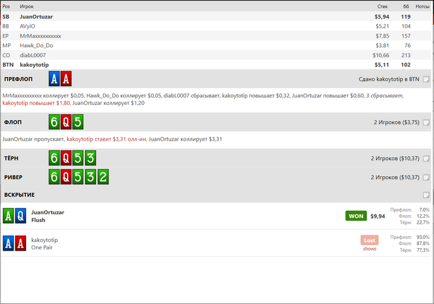This screenshot has height=304, width=434.
Task: Click the 'One Pair' hand label
Action: (42, 248)
